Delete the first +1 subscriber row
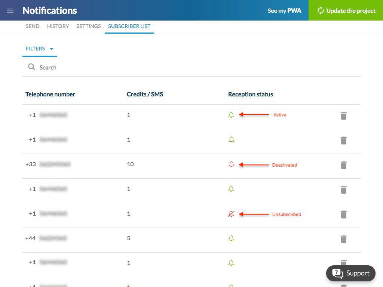 (x=343, y=115)
